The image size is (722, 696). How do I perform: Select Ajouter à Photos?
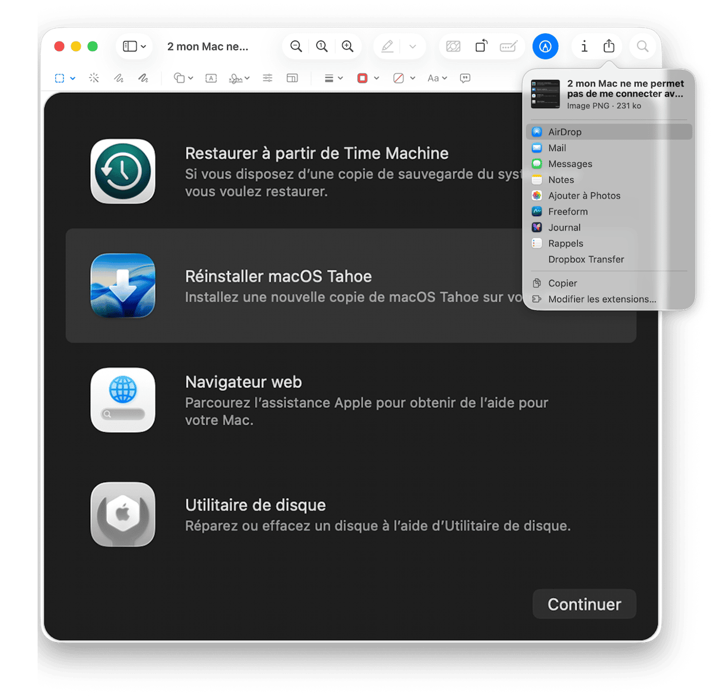(609, 195)
